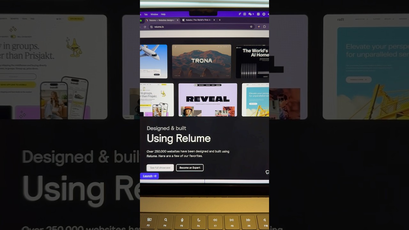
Task: Click the first status icon left of Notion
Action: click(x=240, y=14)
